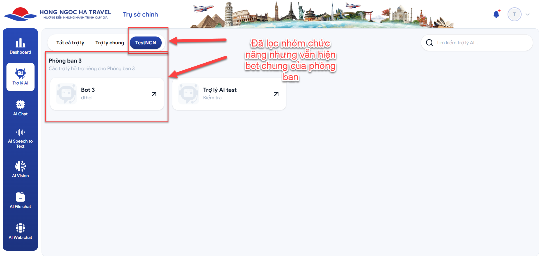Open the Dashboard bar chart icon

[20, 43]
